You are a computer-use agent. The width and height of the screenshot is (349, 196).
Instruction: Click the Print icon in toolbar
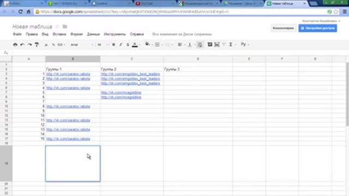coord(15,45)
